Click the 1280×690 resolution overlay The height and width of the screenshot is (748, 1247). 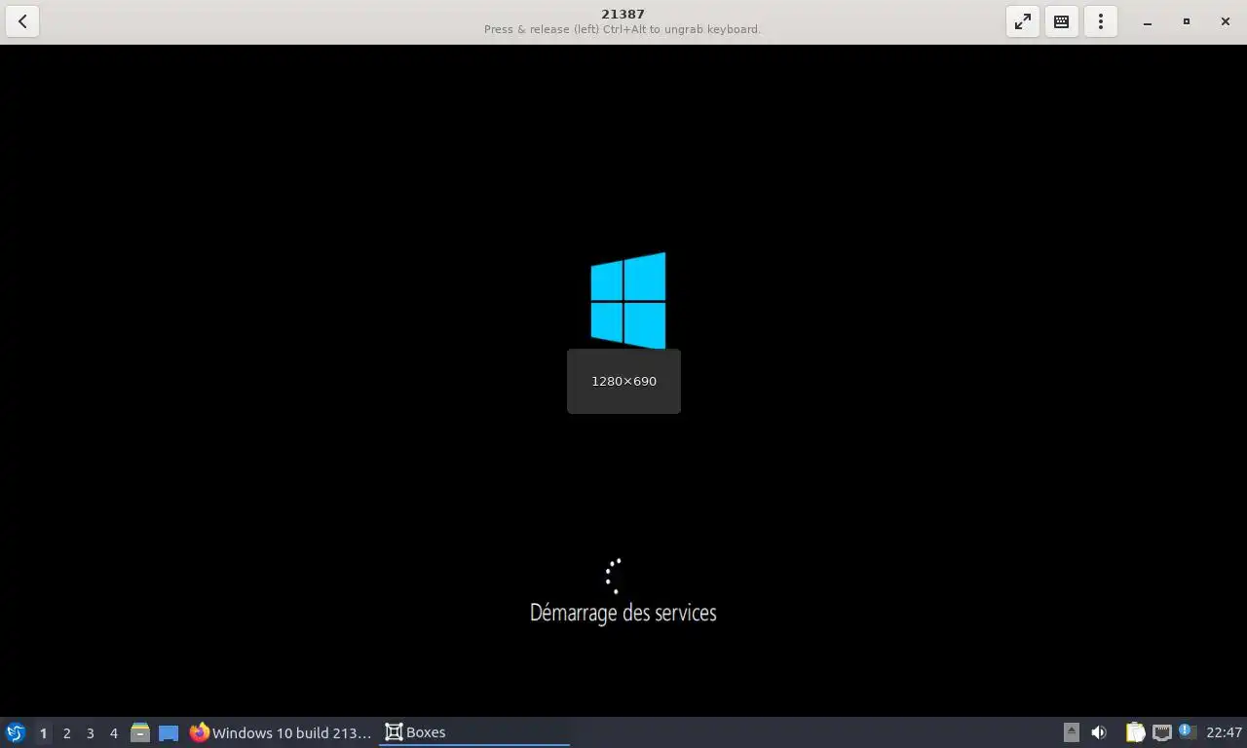pos(623,381)
